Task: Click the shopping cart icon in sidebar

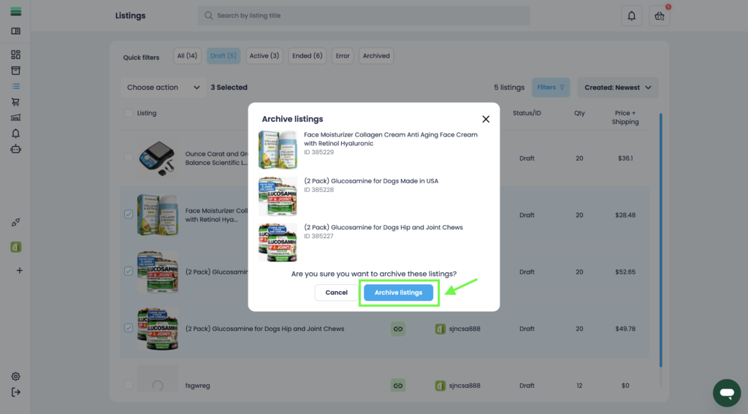Action: coord(15,101)
